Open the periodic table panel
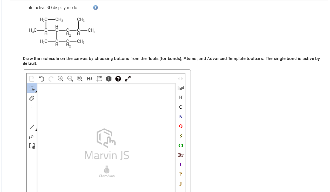Image resolution: width=330 pixels, height=192 pixels. click(x=180, y=88)
